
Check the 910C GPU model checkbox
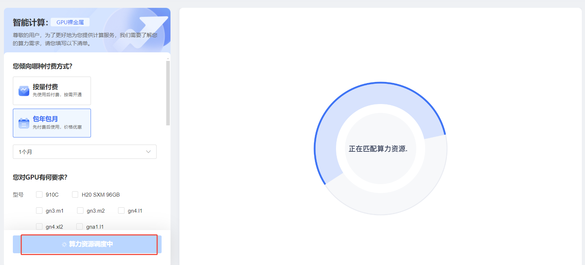click(39, 194)
